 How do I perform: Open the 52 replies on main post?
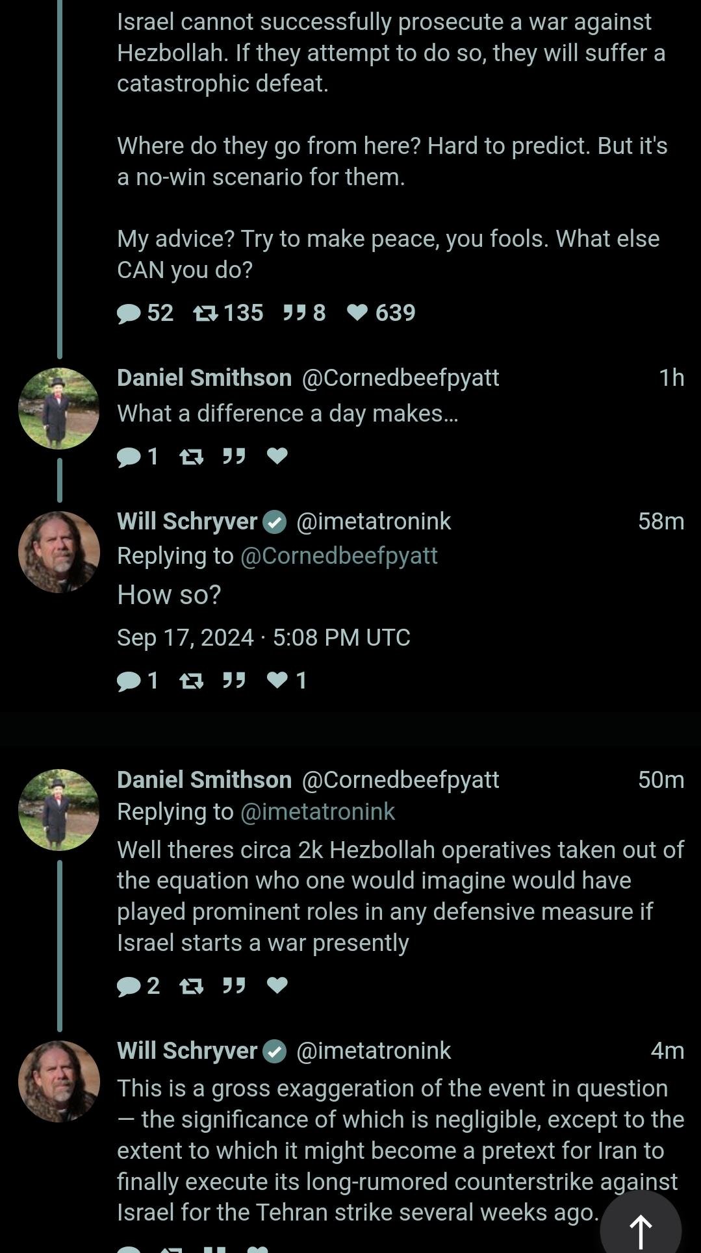129,313
